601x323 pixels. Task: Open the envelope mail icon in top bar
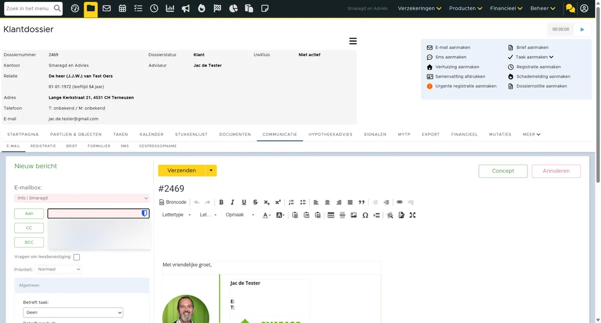(x=107, y=9)
